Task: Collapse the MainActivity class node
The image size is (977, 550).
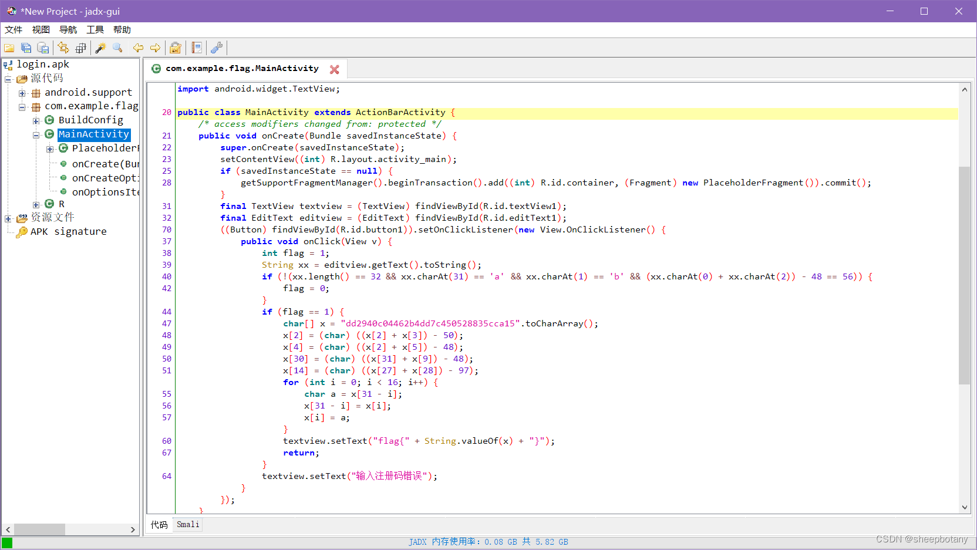Action: (x=36, y=134)
